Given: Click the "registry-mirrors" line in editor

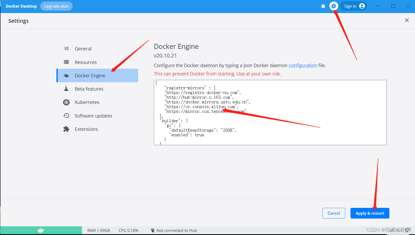Looking at the screenshot, I should 190,88.
